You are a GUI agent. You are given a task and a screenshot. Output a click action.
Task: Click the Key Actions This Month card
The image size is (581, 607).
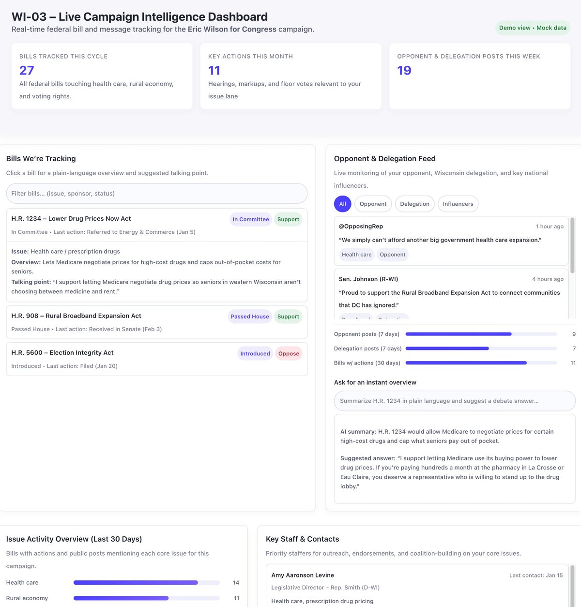point(291,76)
